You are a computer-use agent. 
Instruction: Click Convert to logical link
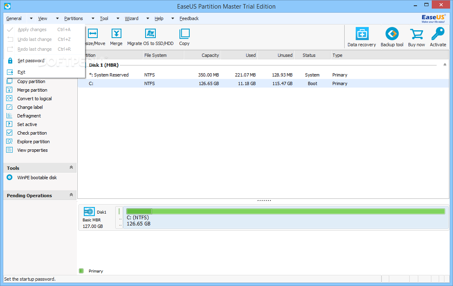34,99
